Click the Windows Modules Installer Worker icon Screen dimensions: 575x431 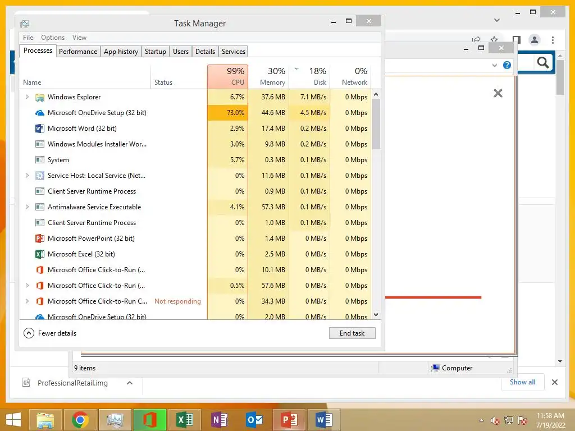pos(40,144)
